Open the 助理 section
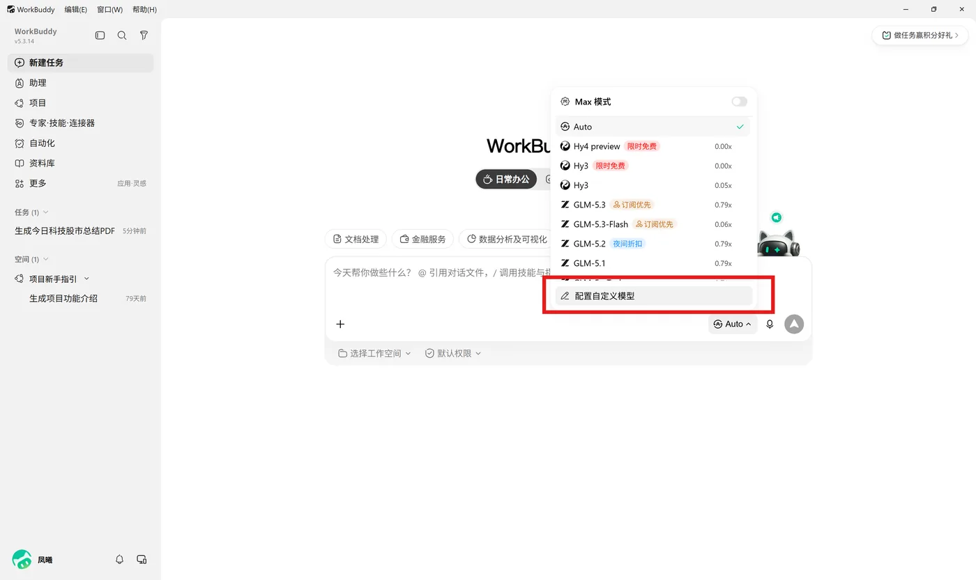 pos(80,83)
